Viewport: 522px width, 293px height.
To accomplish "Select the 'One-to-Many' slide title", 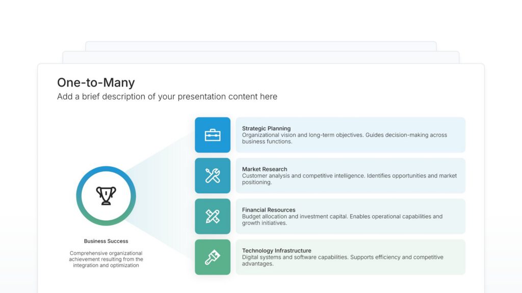I will [96, 82].
